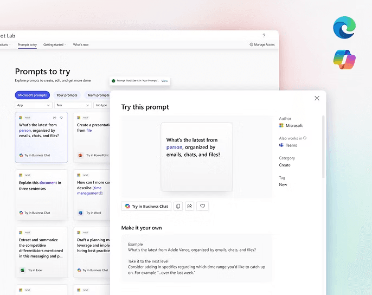Click the Microsoft Edge logo icon

coord(344,28)
